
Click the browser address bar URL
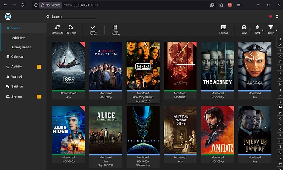(x=81, y=5)
